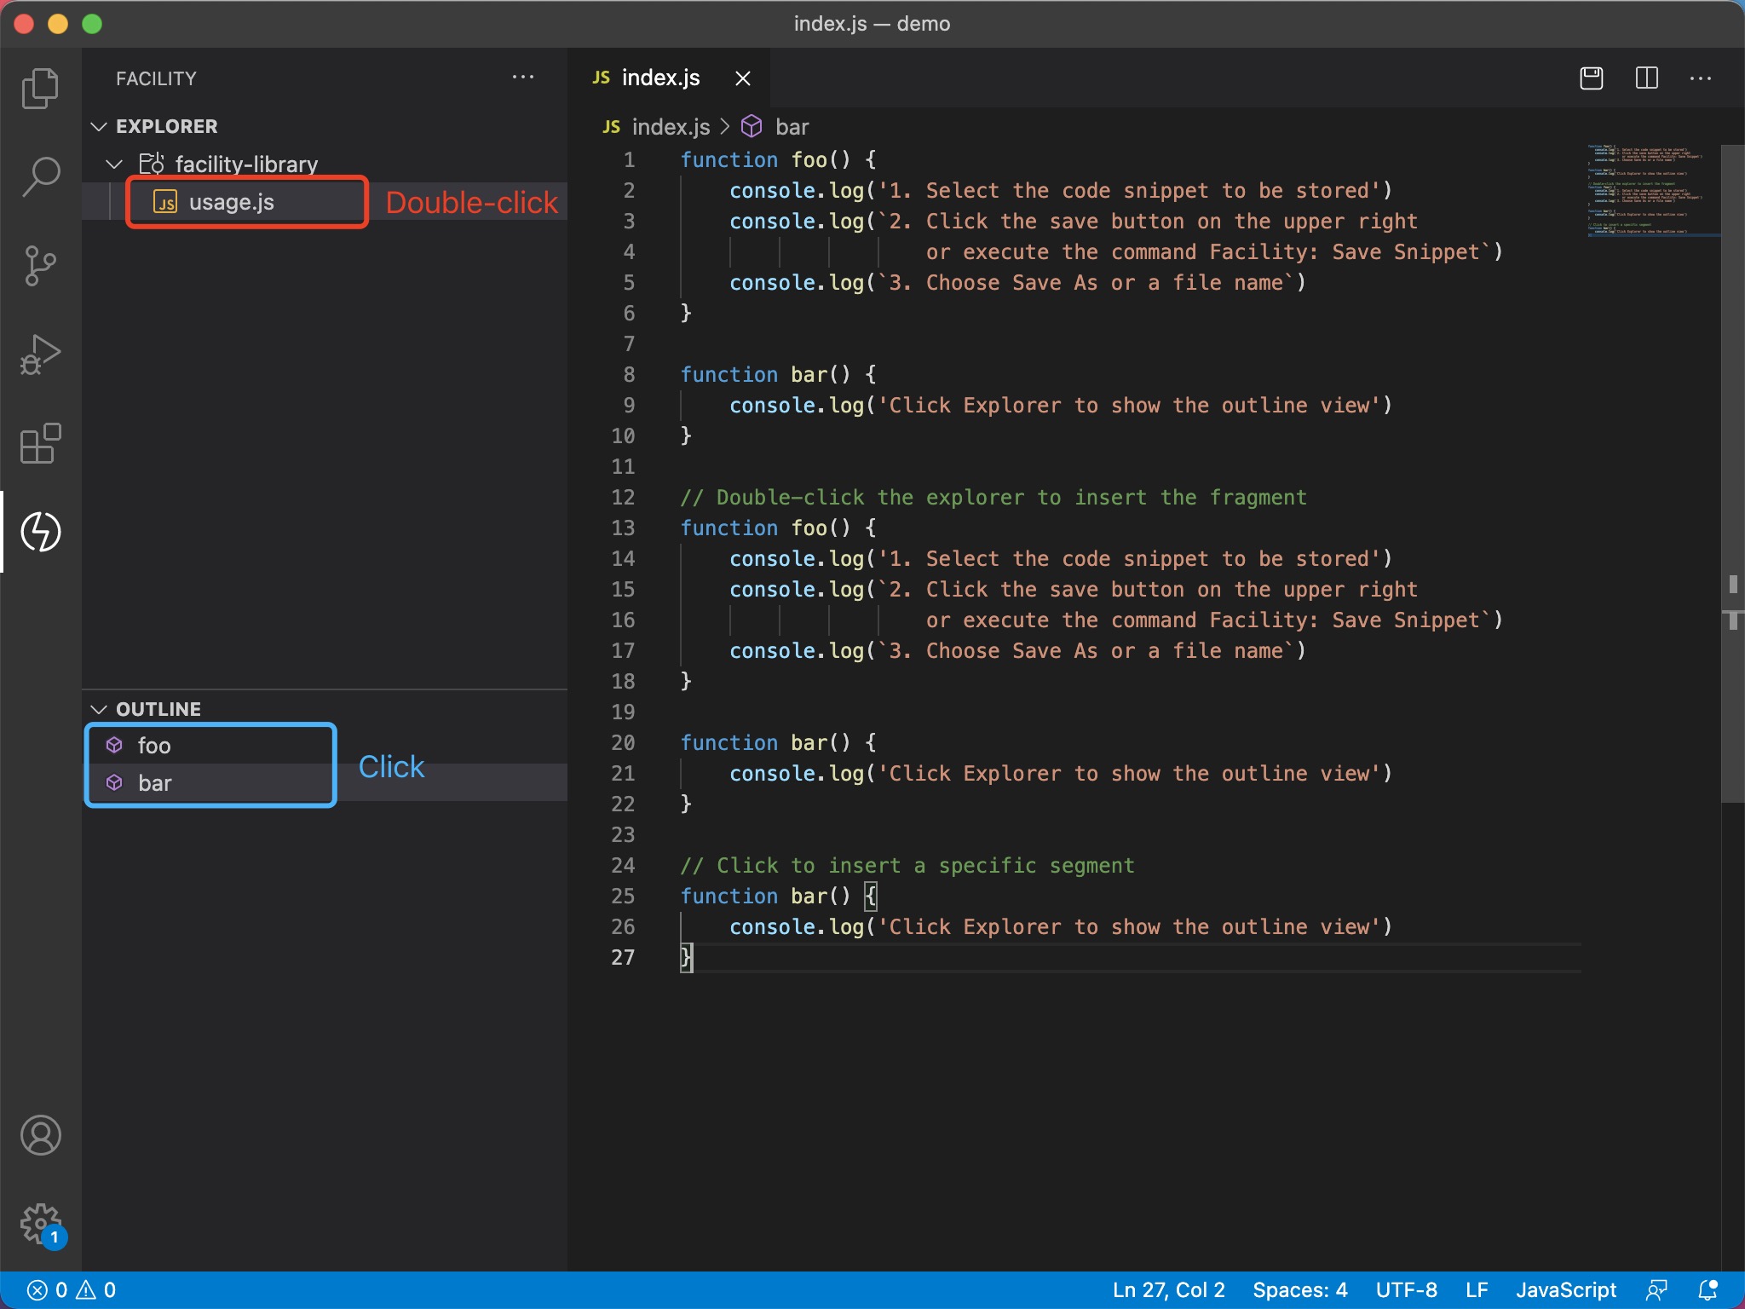The height and width of the screenshot is (1309, 1745).
Task: Open the Extensions view icon
Action: [x=40, y=443]
